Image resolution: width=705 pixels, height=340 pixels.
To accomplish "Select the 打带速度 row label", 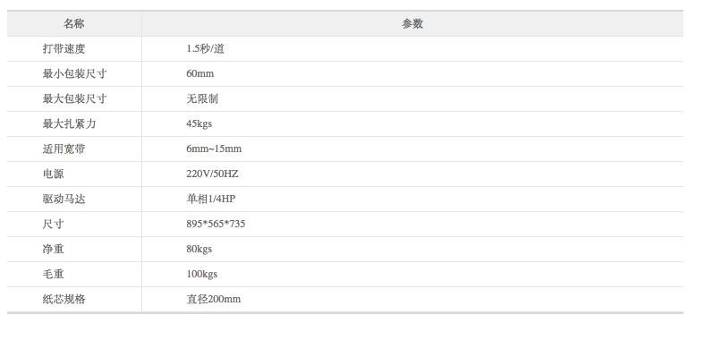I will (x=64, y=48).
